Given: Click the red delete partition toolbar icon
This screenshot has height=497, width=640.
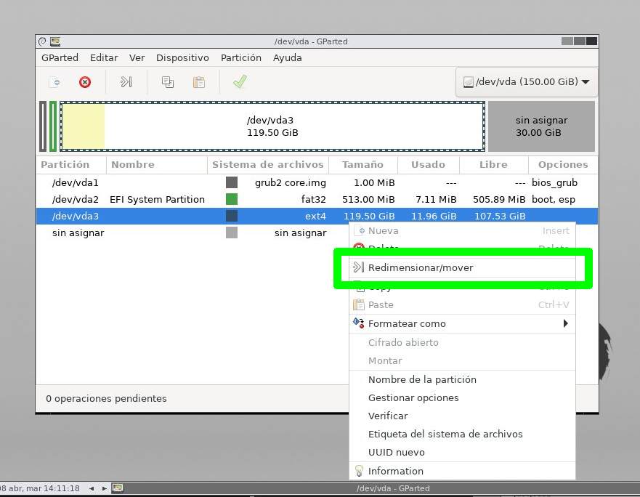Looking at the screenshot, I should (x=85, y=82).
